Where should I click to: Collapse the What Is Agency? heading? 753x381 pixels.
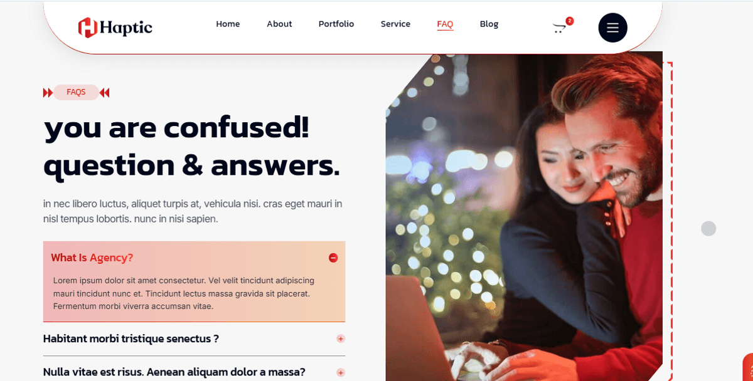point(92,258)
